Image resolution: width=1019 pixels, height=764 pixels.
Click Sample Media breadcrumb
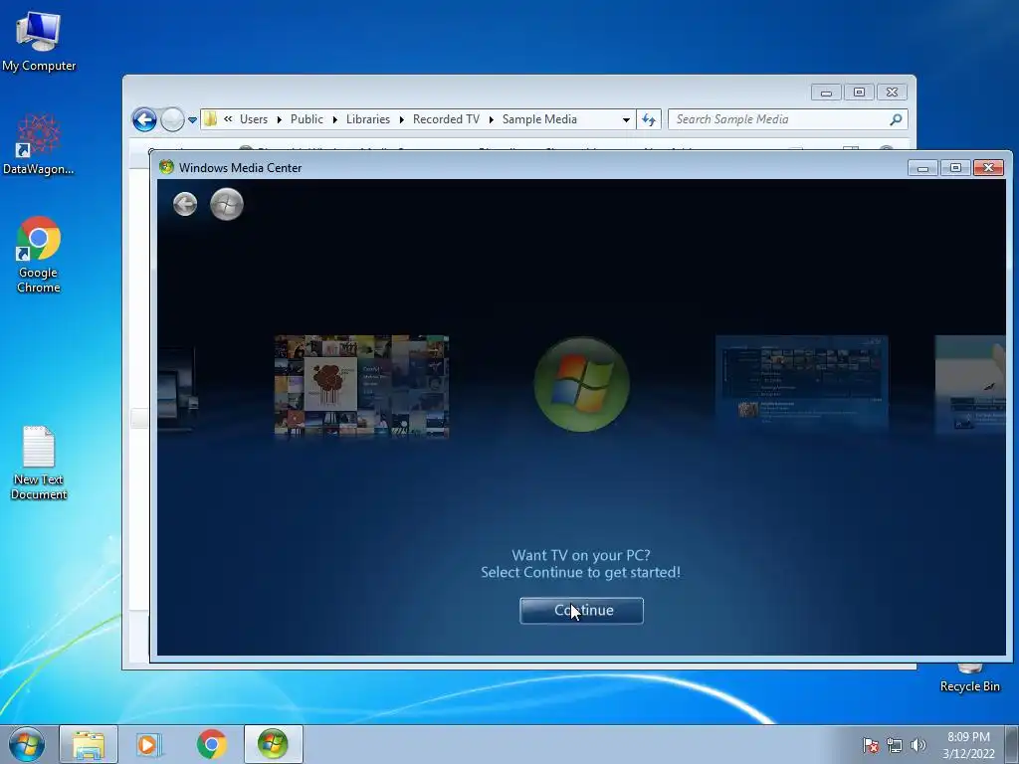(539, 119)
